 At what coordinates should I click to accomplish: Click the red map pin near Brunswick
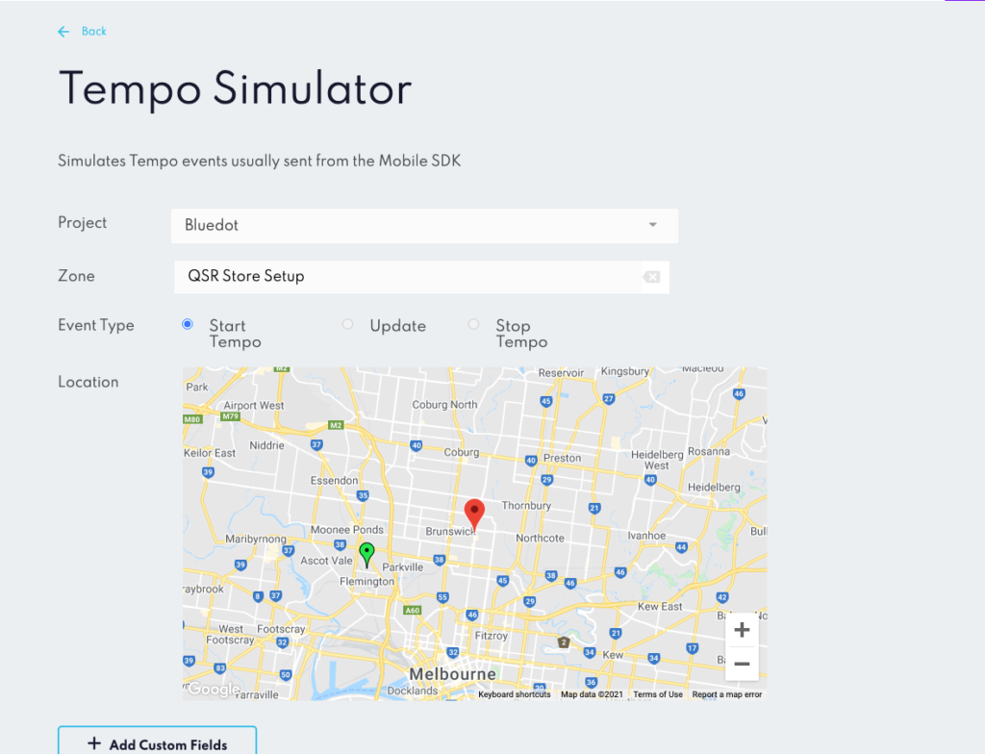(474, 515)
